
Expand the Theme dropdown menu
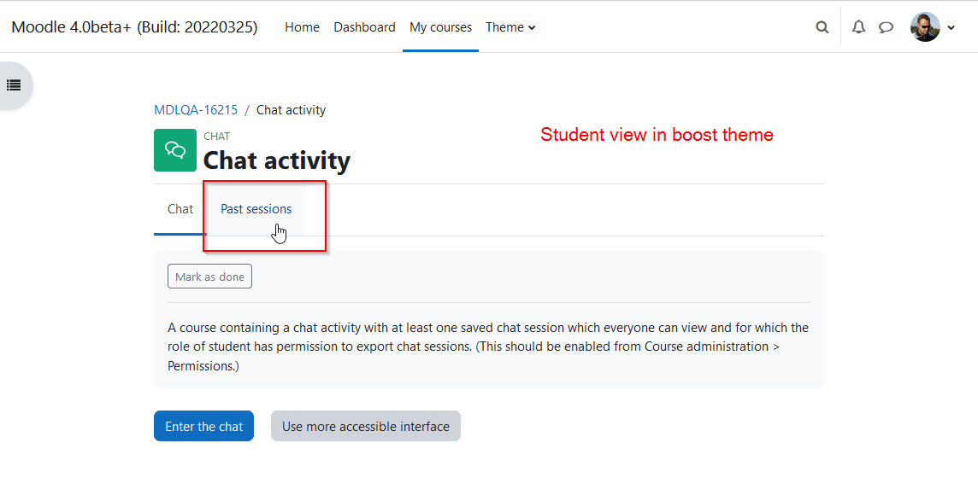pyautogui.click(x=510, y=27)
